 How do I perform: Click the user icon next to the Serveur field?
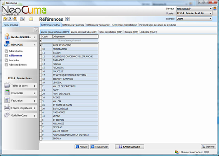(x=215, y=9)
